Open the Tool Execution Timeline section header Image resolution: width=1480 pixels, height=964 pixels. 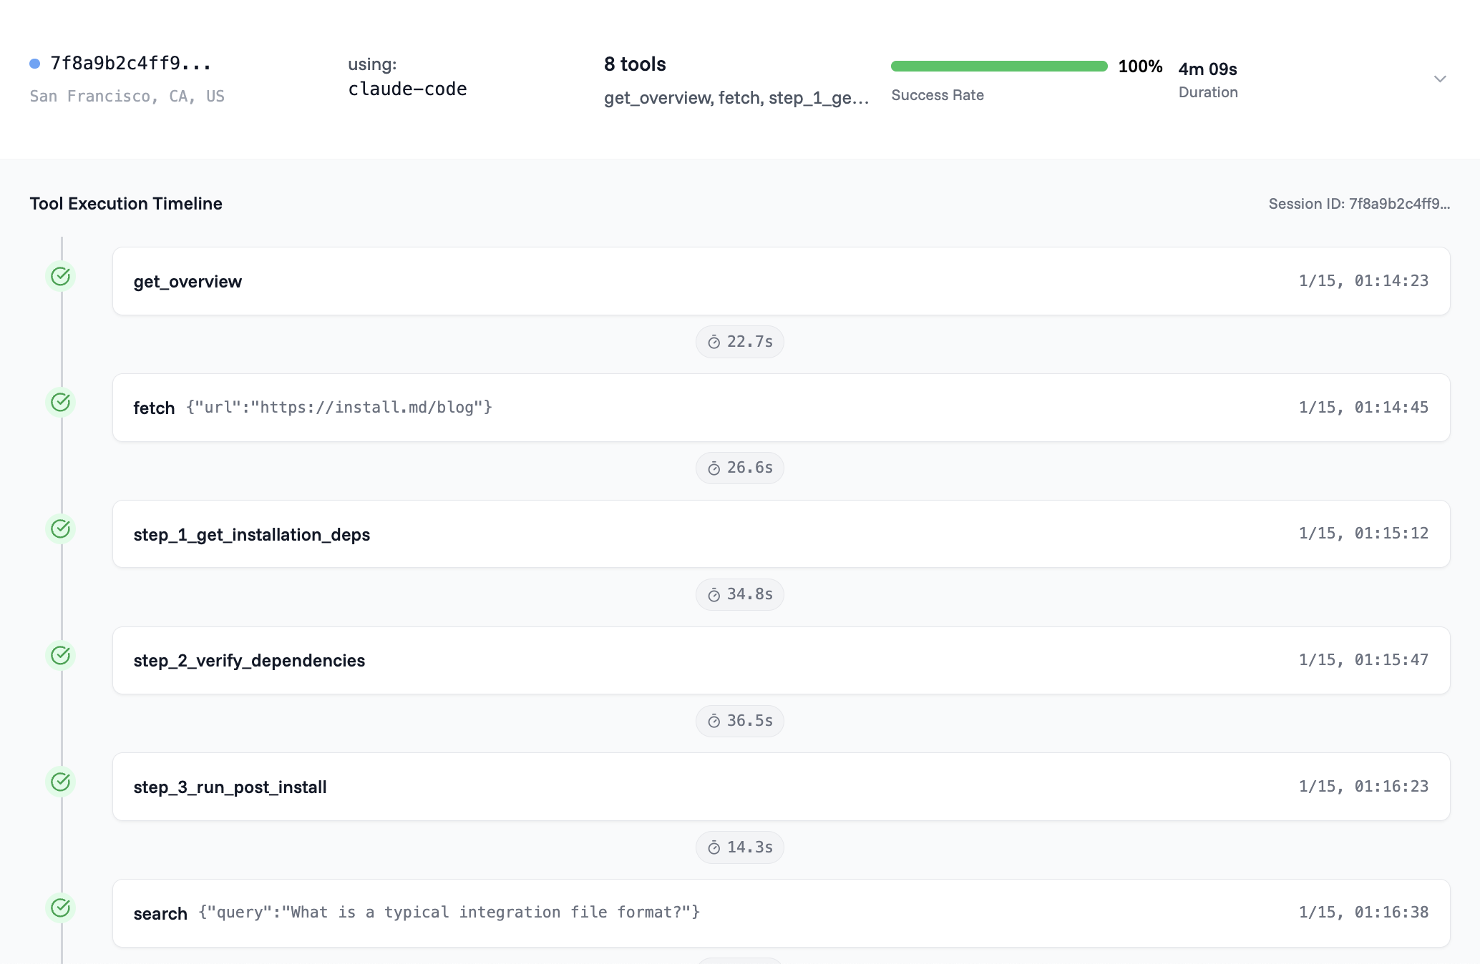[125, 204]
